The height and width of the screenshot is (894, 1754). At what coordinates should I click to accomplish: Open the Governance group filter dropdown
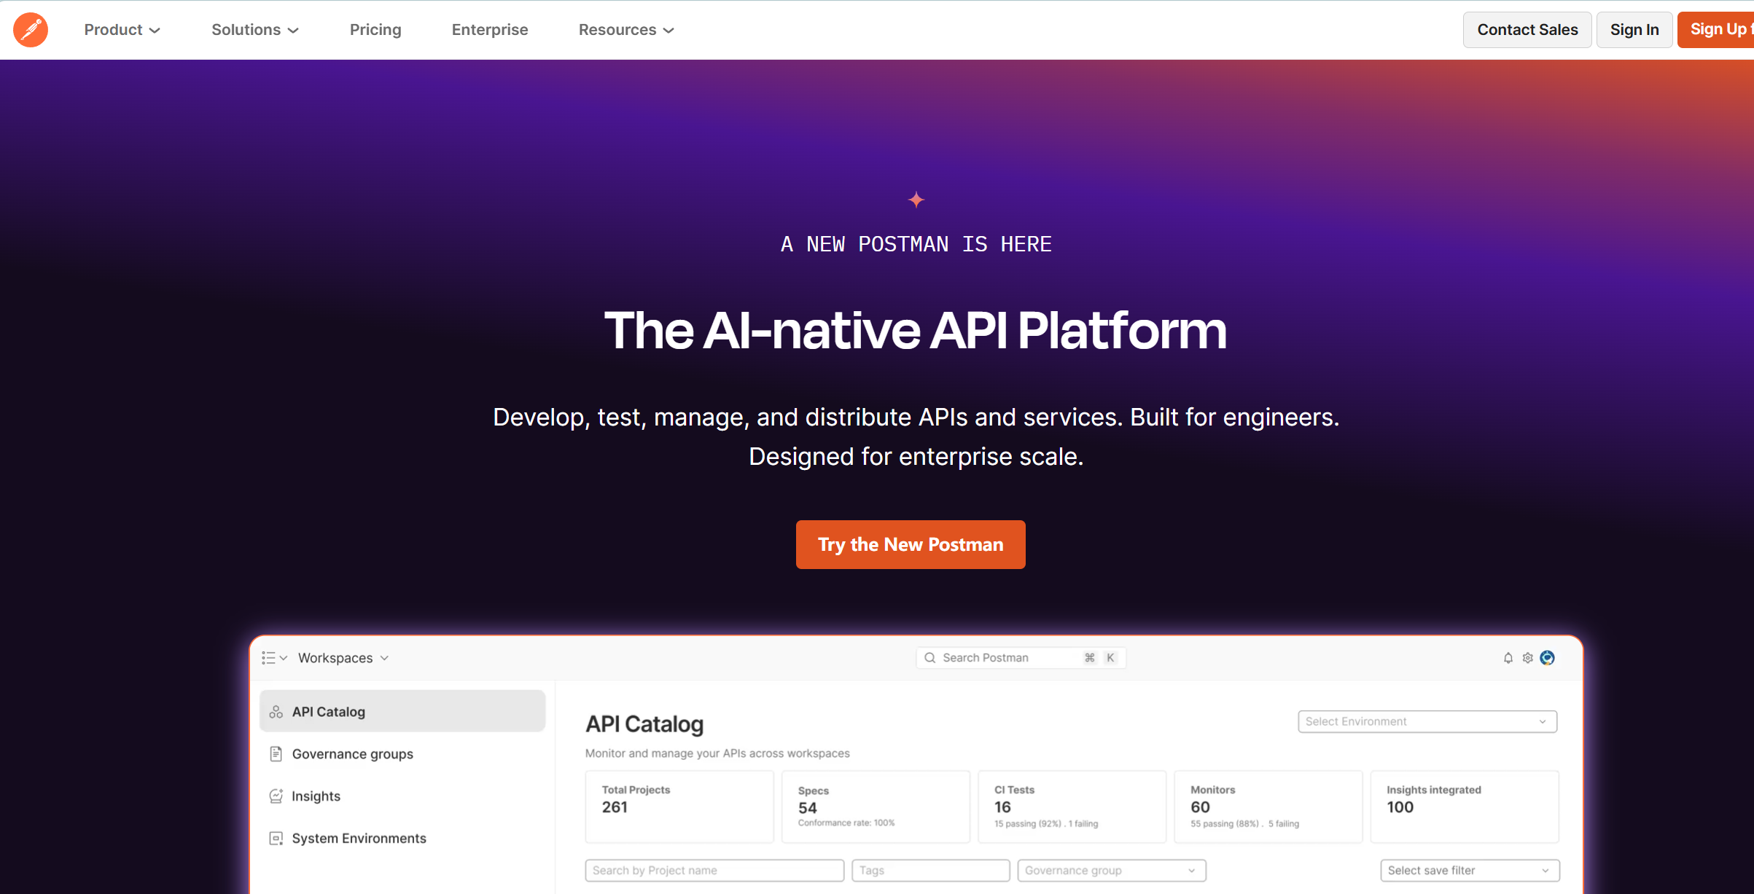point(1112,871)
